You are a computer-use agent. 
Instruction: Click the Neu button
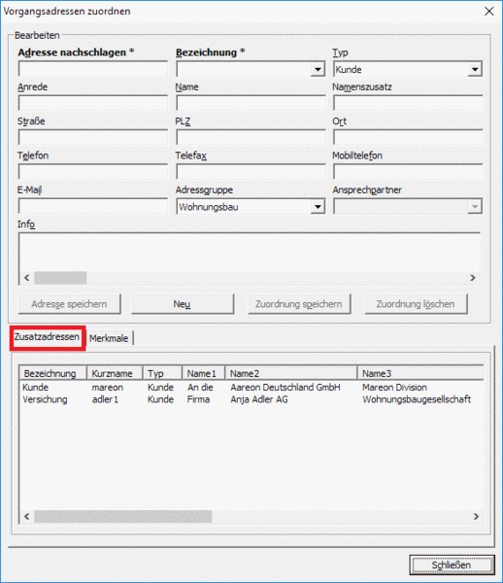(x=182, y=304)
